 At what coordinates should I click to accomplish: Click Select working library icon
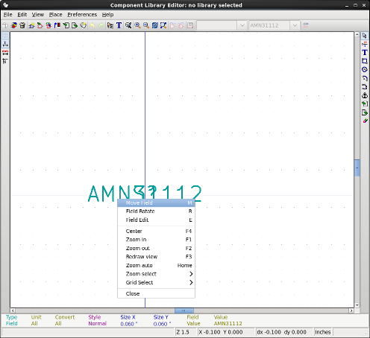pyautogui.click(x=13, y=25)
